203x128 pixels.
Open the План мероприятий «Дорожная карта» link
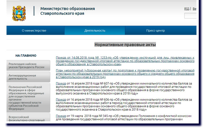click(125, 73)
